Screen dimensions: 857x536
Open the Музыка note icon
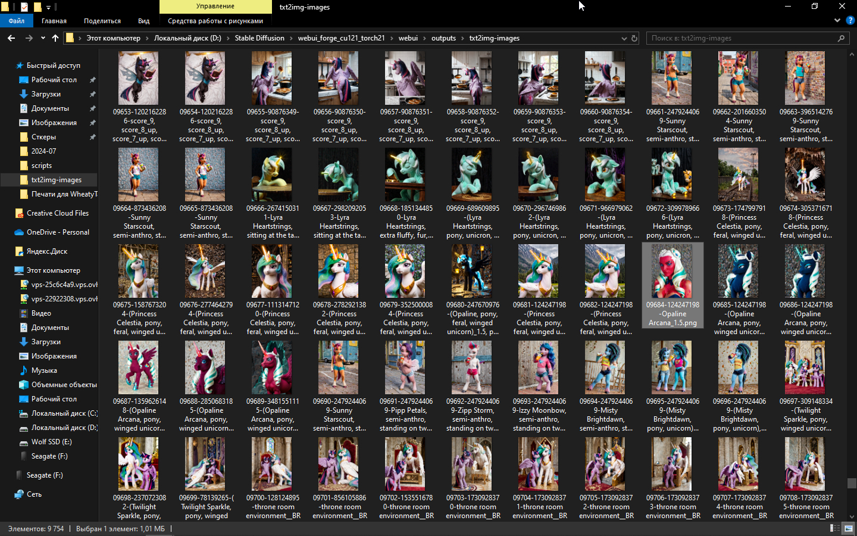[x=24, y=370]
